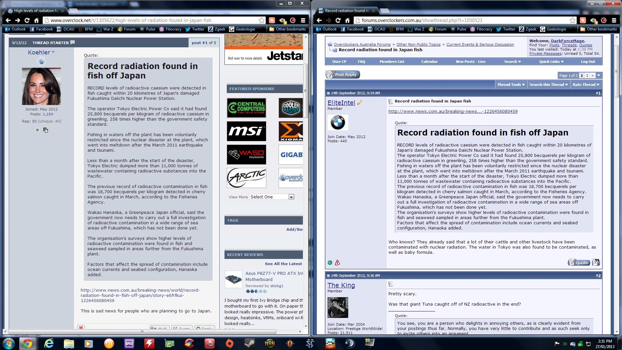The width and height of the screenshot is (622, 350).
Task: Click report post warning icon under EliteIntel post
Action: (x=337, y=263)
